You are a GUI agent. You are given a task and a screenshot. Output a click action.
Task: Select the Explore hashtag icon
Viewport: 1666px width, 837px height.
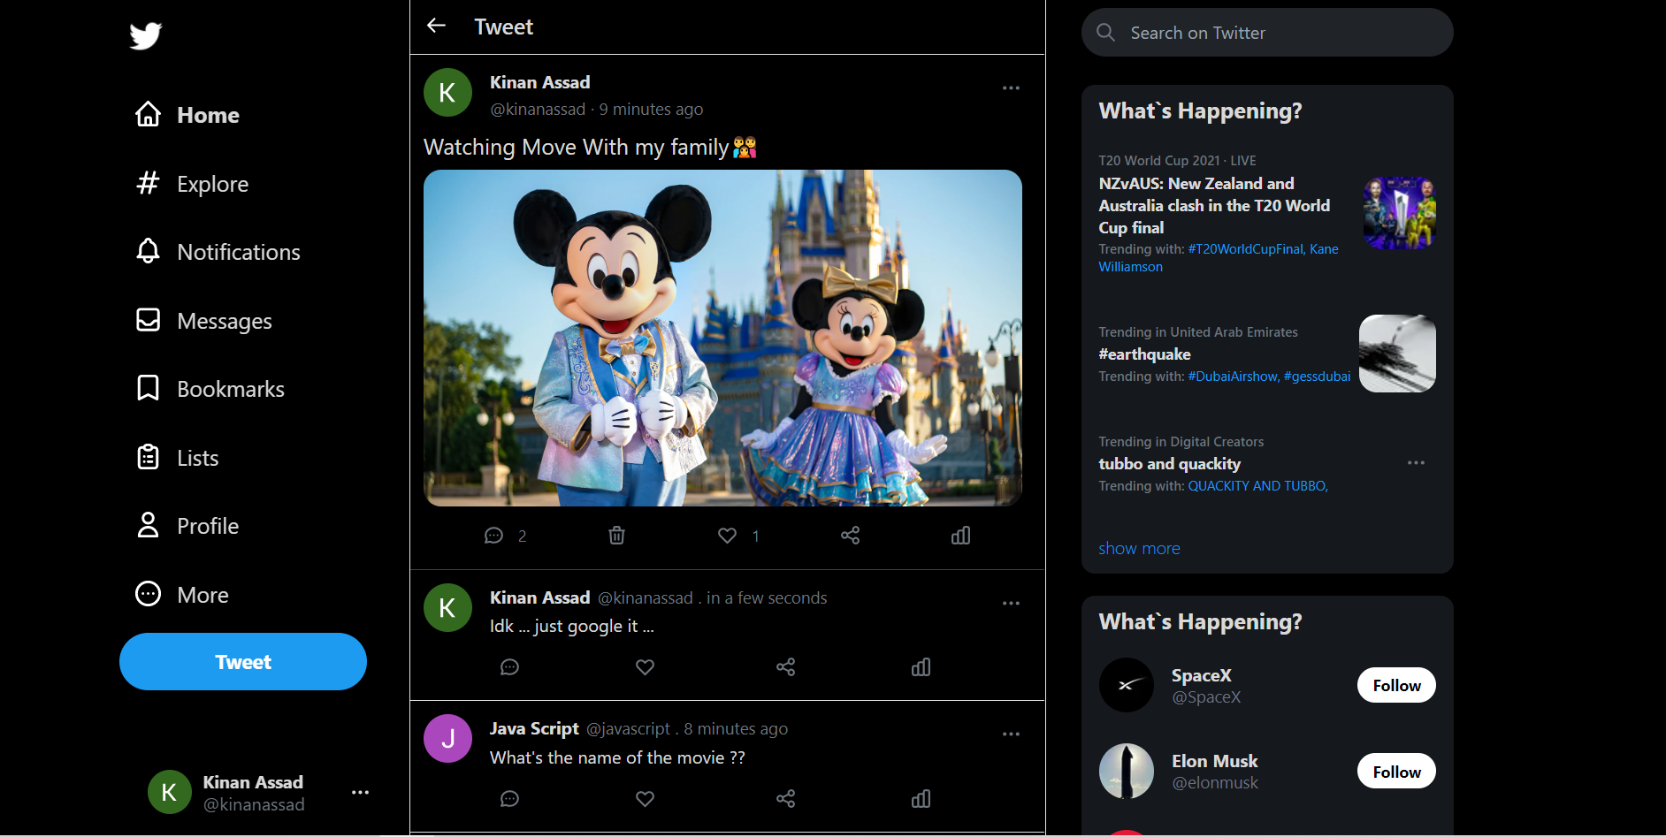pos(212,184)
